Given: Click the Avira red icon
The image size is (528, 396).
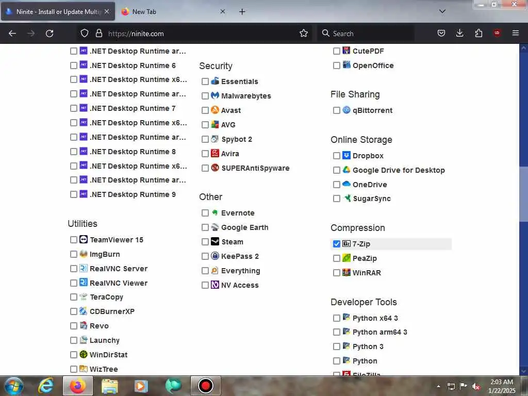Looking at the screenshot, I should point(215,153).
